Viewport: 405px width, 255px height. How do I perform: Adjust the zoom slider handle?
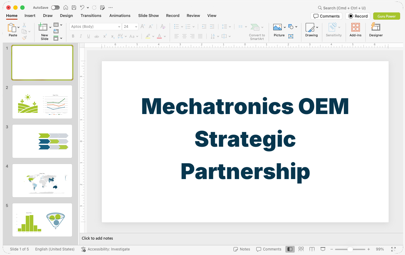(350, 249)
